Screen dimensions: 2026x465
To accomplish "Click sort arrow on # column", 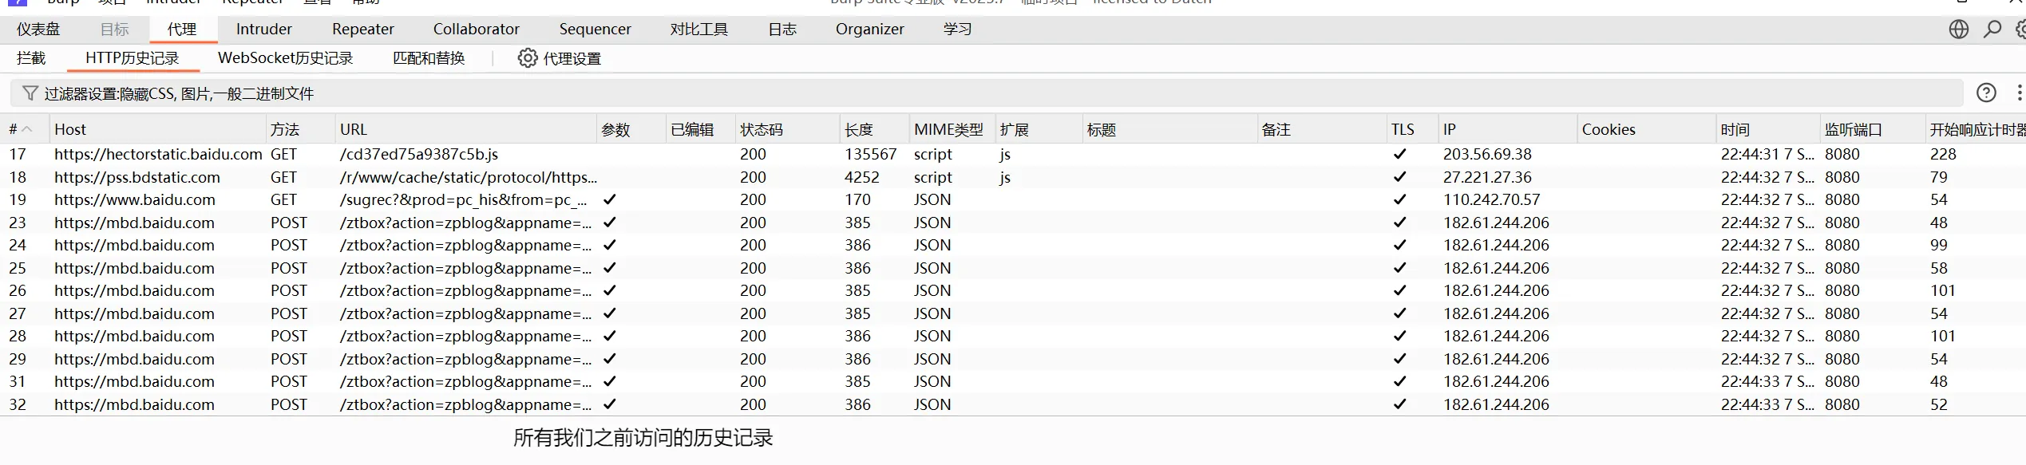I will coord(28,129).
